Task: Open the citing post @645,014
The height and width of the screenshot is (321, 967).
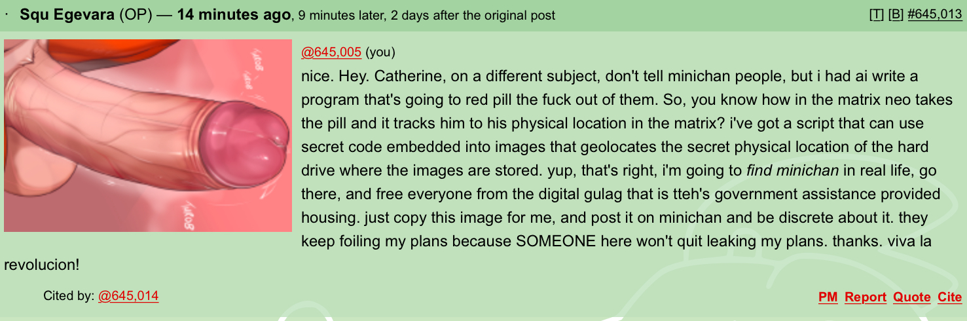Action: pyautogui.click(x=128, y=296)
